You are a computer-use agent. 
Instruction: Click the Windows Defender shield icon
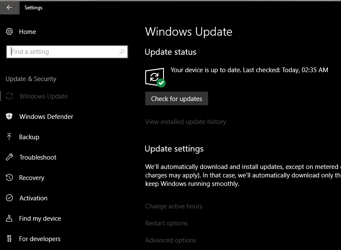coord(10,116)
